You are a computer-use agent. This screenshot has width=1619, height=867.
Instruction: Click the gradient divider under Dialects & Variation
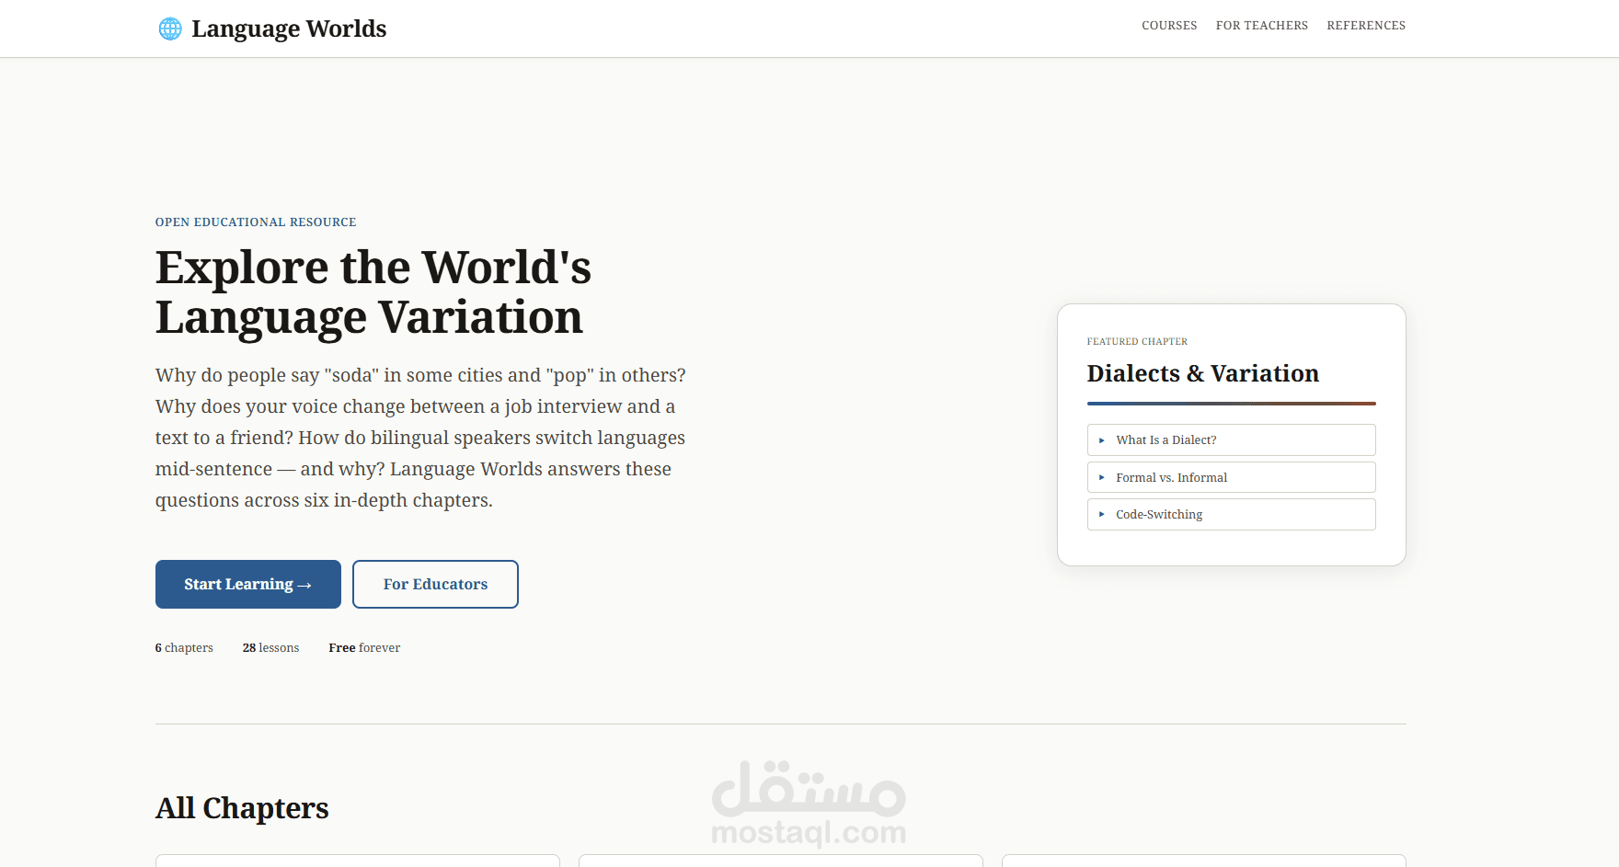(x=1231, y=402)
